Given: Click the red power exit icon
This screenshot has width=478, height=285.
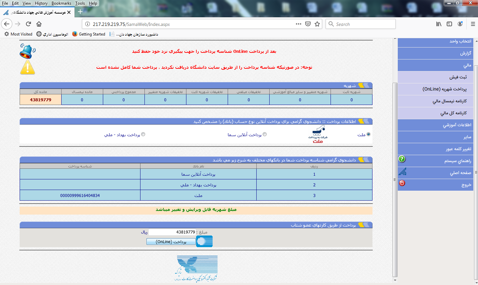Looking at the screenshot, I should pos(402,183).
